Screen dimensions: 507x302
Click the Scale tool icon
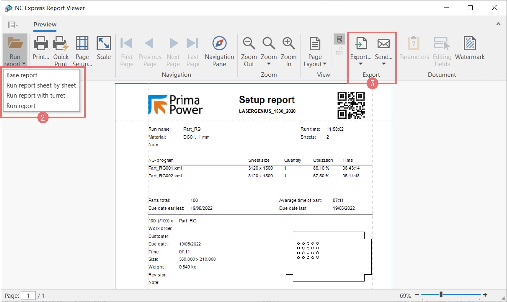click(x=104, y=44)
